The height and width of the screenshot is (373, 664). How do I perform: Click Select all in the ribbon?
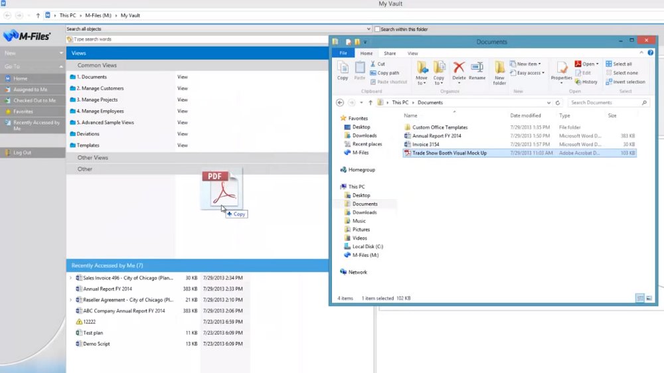point(619,64)
